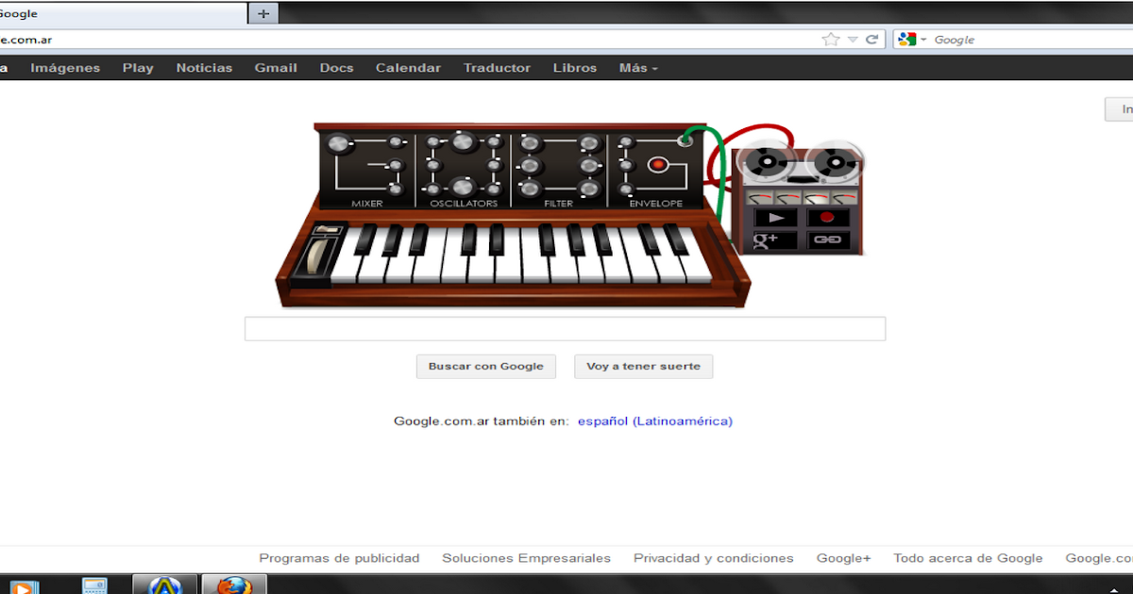1133x594 pixels.
Task: Open the Más dropdown menu
Action: click(637, 67)
